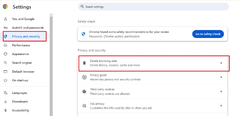240x116 pixels.
Task: Click 'Third-party cookies are allowed' text
Action: pos(110,94)
